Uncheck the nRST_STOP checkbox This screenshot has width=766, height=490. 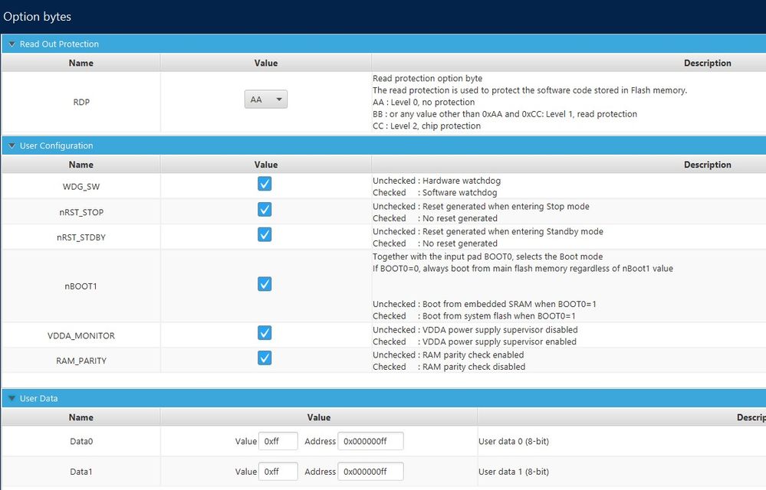[x=265, y=210]
